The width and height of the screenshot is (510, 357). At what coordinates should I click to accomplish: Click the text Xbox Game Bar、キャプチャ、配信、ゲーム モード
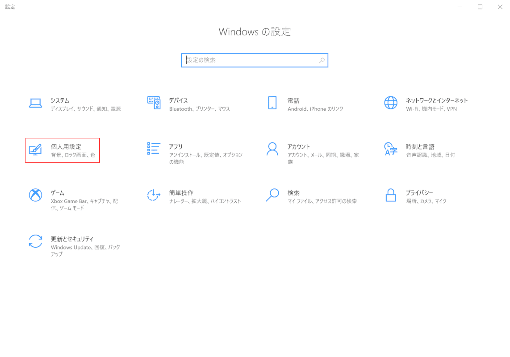(84, 204)
